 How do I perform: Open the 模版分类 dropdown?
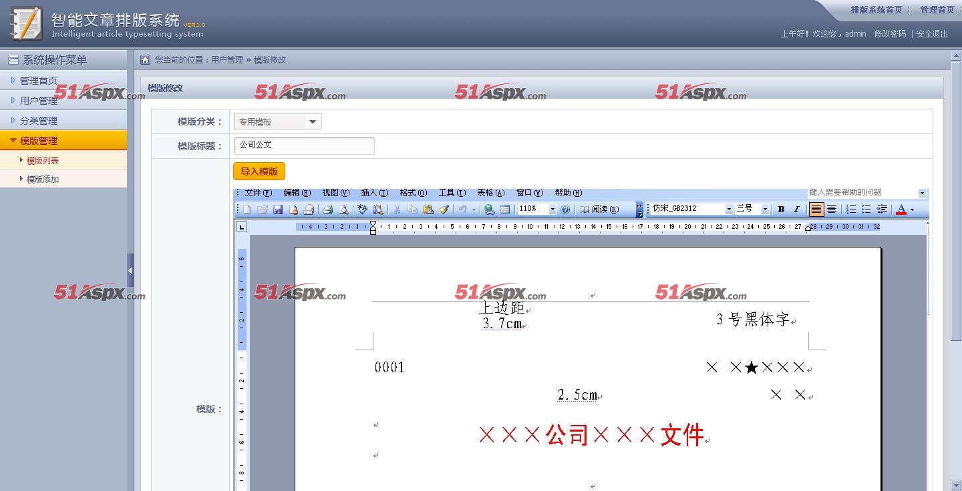tap(278, 121)
